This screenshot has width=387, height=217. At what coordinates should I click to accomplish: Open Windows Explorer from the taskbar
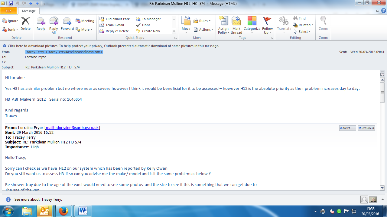point(27,211)
